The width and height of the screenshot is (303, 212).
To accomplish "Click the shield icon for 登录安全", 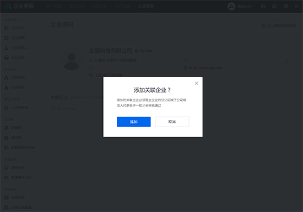I will pyautogui.click(x=7, y=167).
